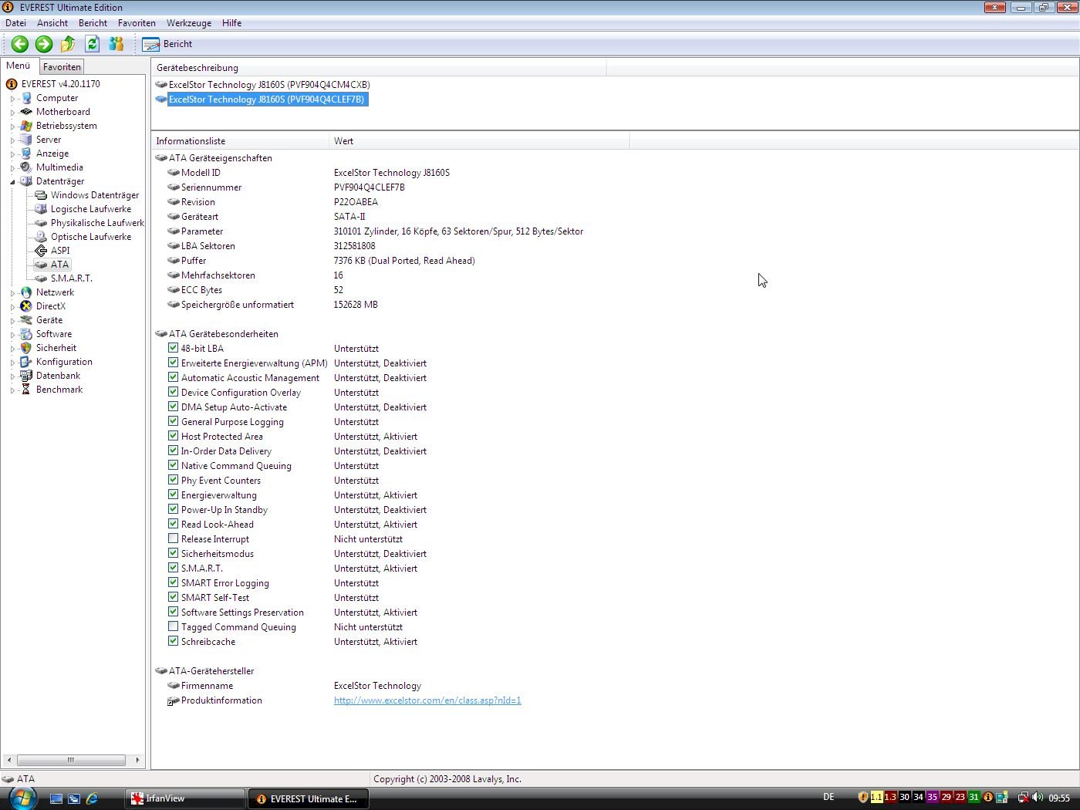Click the green Forward arrow toolbar icon
Viewport: 1080px width, 810px height.
click(44, 44)
